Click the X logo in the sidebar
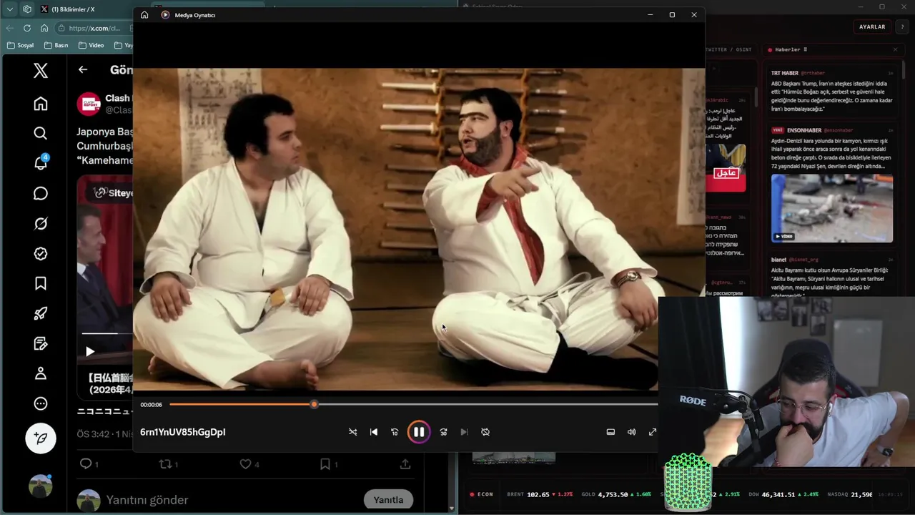Image resolution: width=915 pixels, height=515 pixels. 41,70
